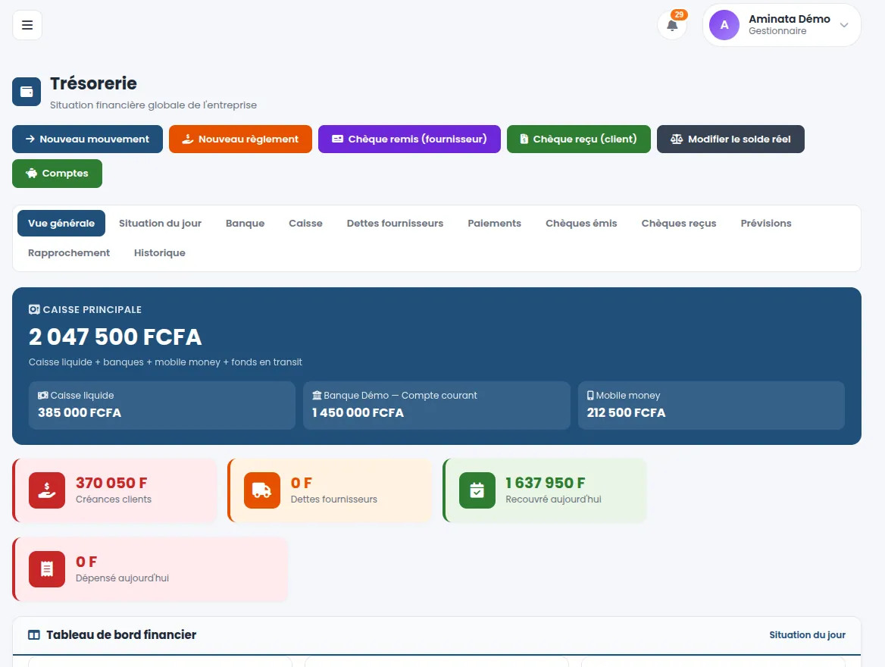Create a Nouveau mouvement
Screen dimensions: 885x667
[x=87, y=139]
